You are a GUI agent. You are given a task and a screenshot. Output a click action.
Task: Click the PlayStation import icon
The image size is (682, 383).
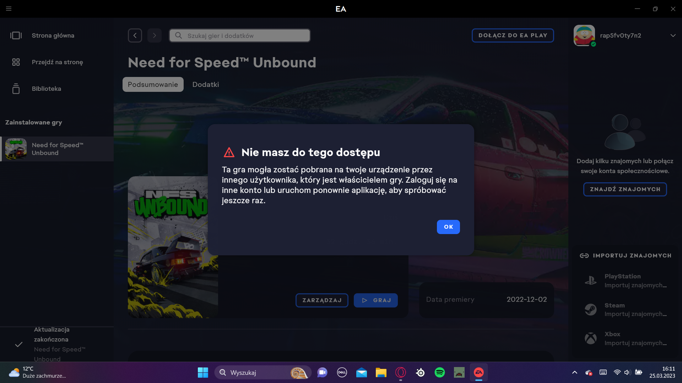tap(590, 281)
